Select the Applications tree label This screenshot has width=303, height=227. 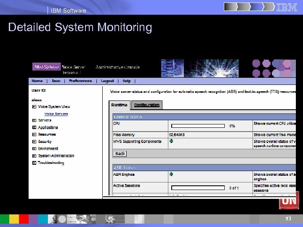pos(48,127)
